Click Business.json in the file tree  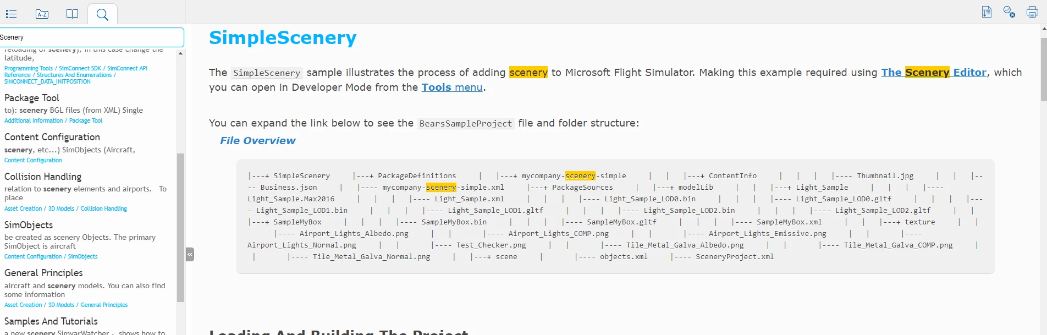[289, 187]
